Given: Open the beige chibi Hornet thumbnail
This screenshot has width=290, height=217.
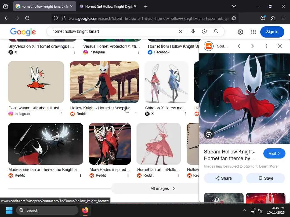Looking at the screenshot, I should (36, 82).
